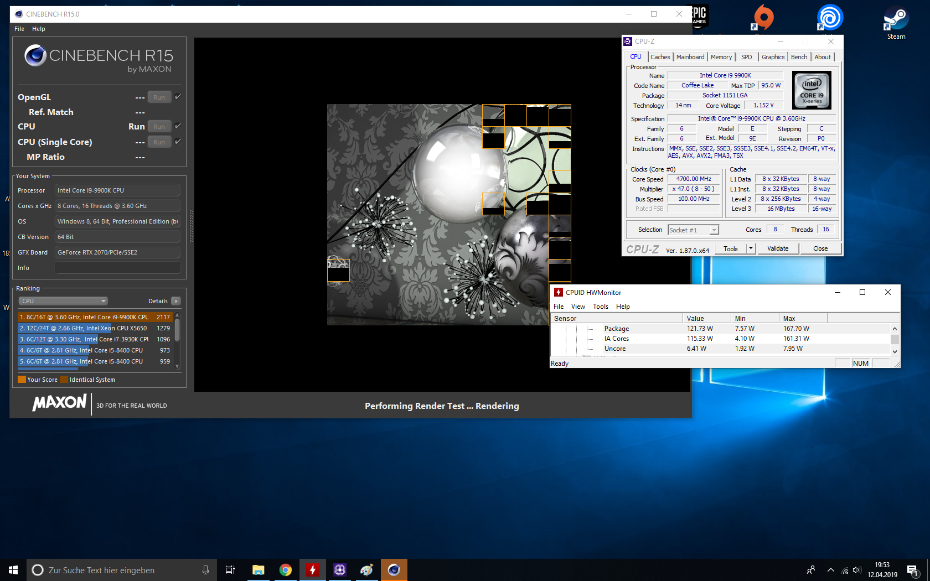Viewport: 930px width, 581px height.
Task: Expand the CPU-Z Tools dropdown arrow
Action: pos(751,248)
